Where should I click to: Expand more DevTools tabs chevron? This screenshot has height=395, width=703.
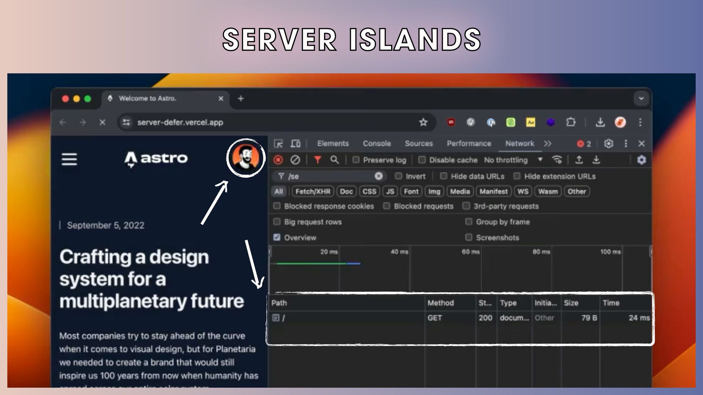click(547, 143)
